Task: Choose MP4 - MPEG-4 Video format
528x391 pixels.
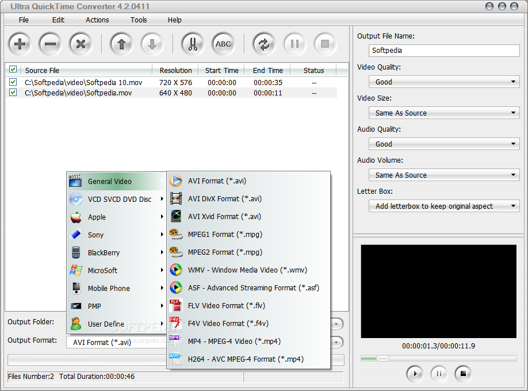Action: [x=248, y=342]
